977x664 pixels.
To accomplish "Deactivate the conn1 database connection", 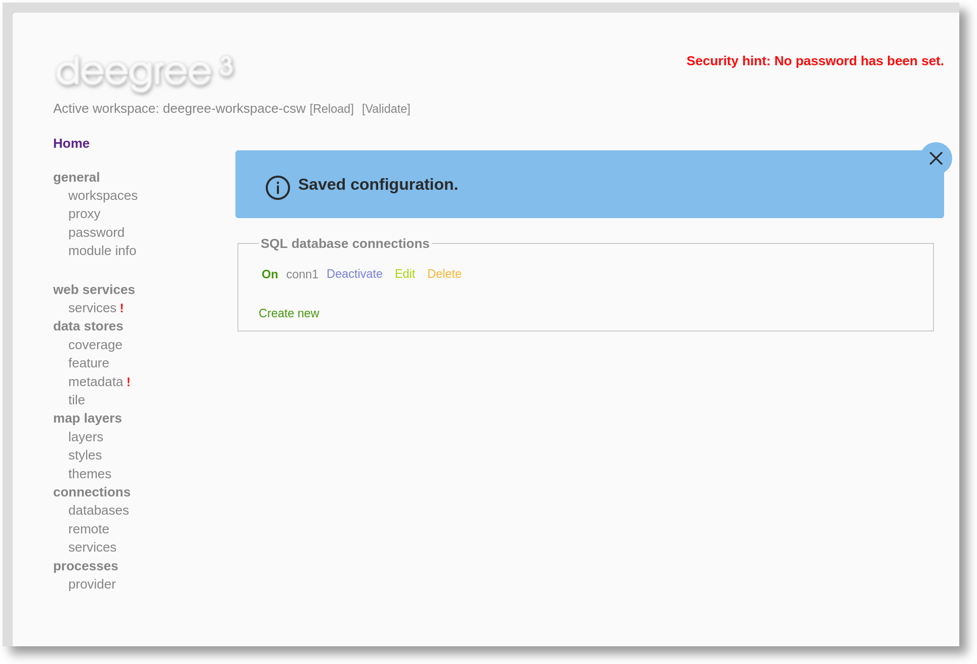I will click(354, 274).
